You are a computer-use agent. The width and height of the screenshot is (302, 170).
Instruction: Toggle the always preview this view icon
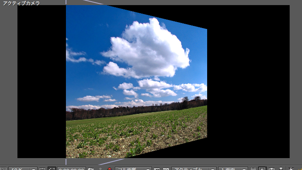(x=3, y=169)
